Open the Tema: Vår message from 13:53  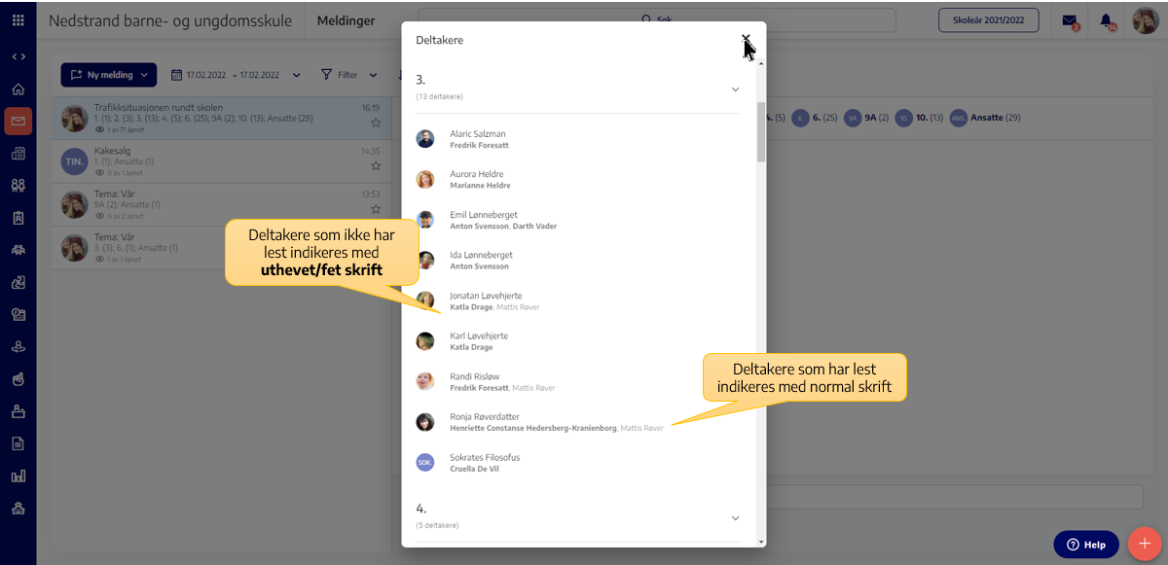[221, 204]
